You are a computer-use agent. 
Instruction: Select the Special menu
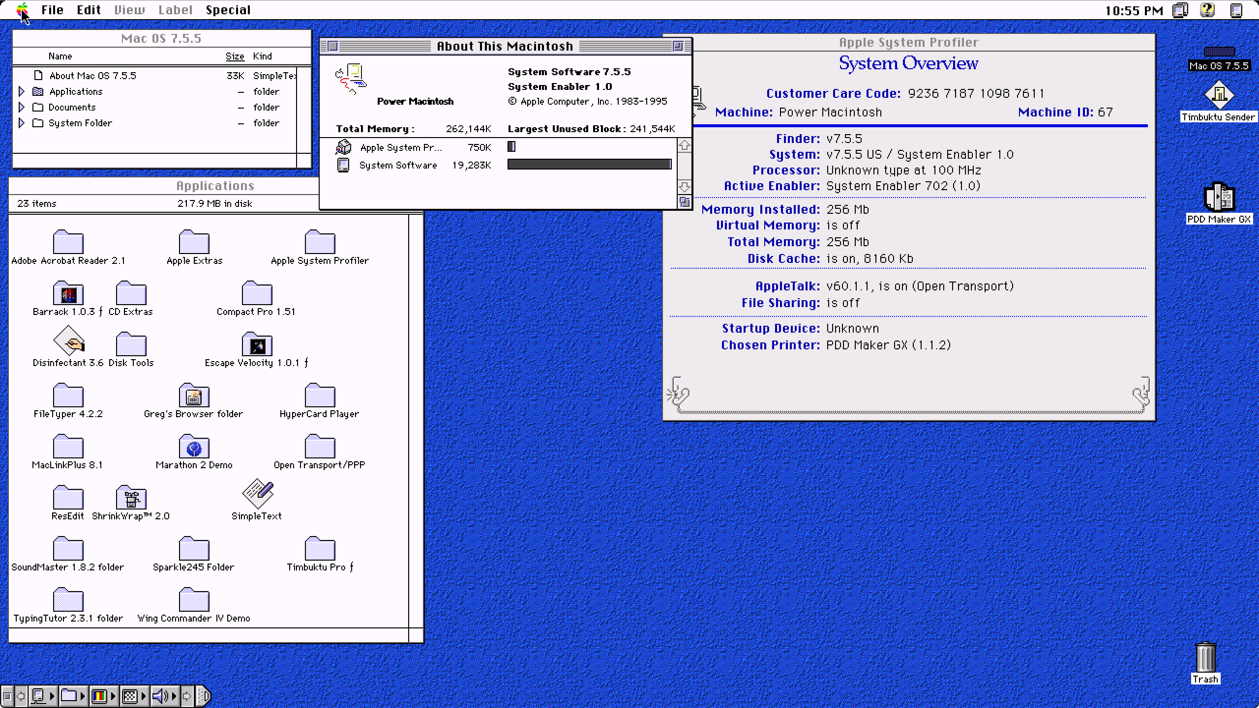[228, 9]
